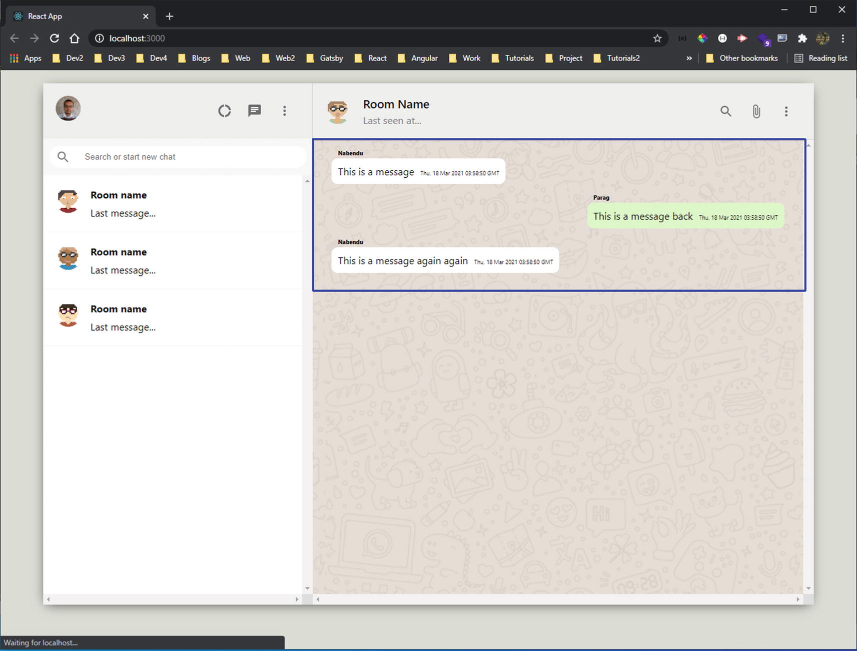The width and height of the screenshot is (857, 651).
Task: Select the third Room name chat
Action: [173, 317]
